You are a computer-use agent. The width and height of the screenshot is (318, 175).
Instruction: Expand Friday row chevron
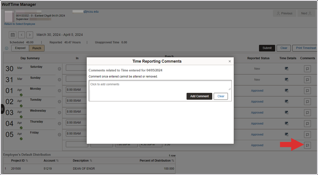[59, 134]
